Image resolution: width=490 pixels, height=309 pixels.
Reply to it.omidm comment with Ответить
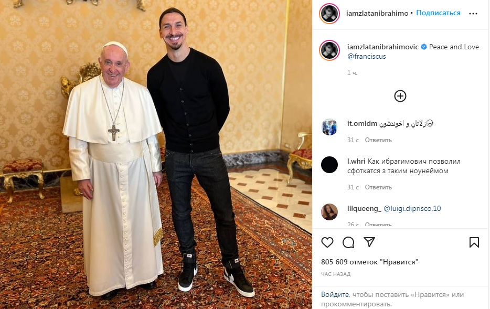378,140
